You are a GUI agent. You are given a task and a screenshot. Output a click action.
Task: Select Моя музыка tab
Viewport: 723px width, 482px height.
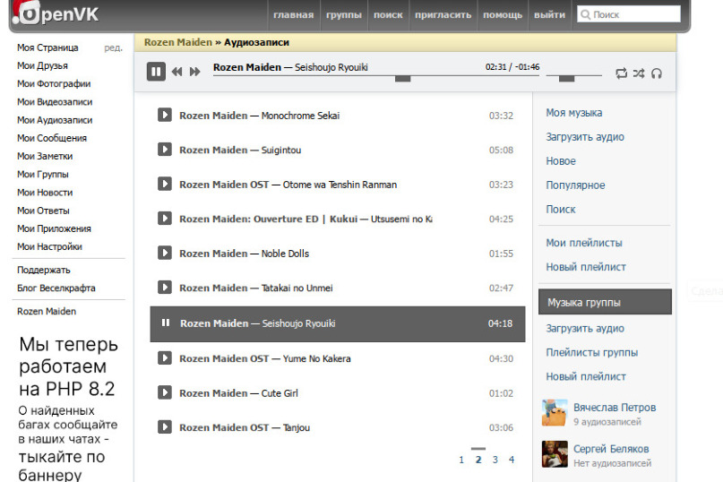click(x=574, y=113)
